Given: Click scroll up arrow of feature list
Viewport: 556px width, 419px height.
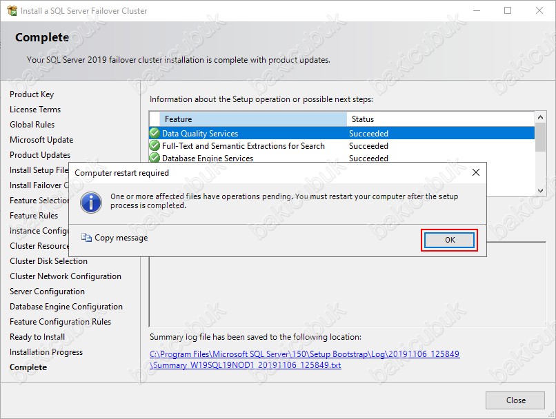Looking at the screenshot, I should (540, 117).
